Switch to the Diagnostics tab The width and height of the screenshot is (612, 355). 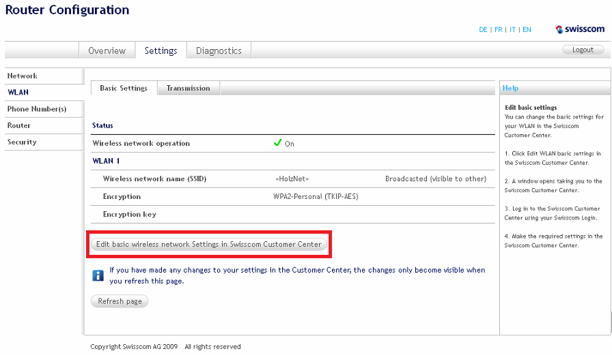pos(219,50)
